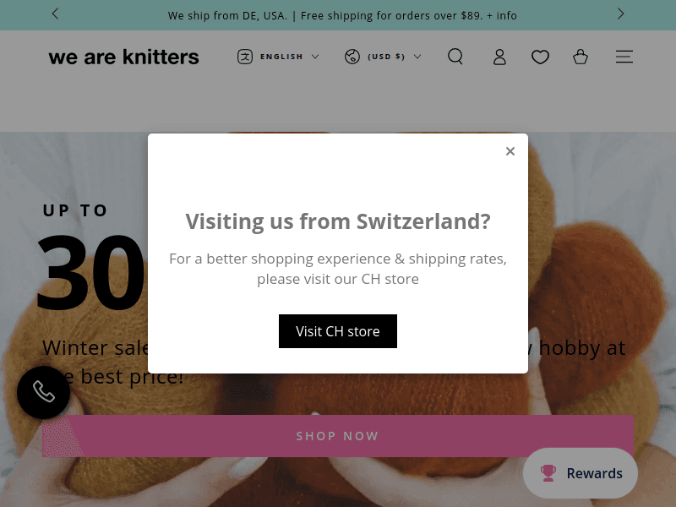Click the next announcement arrow
The width and height of the screenshot is (676, 507).
(621, 14)
